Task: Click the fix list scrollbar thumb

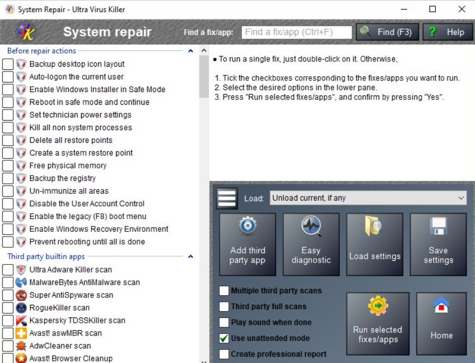Action: tap(204, 77)
